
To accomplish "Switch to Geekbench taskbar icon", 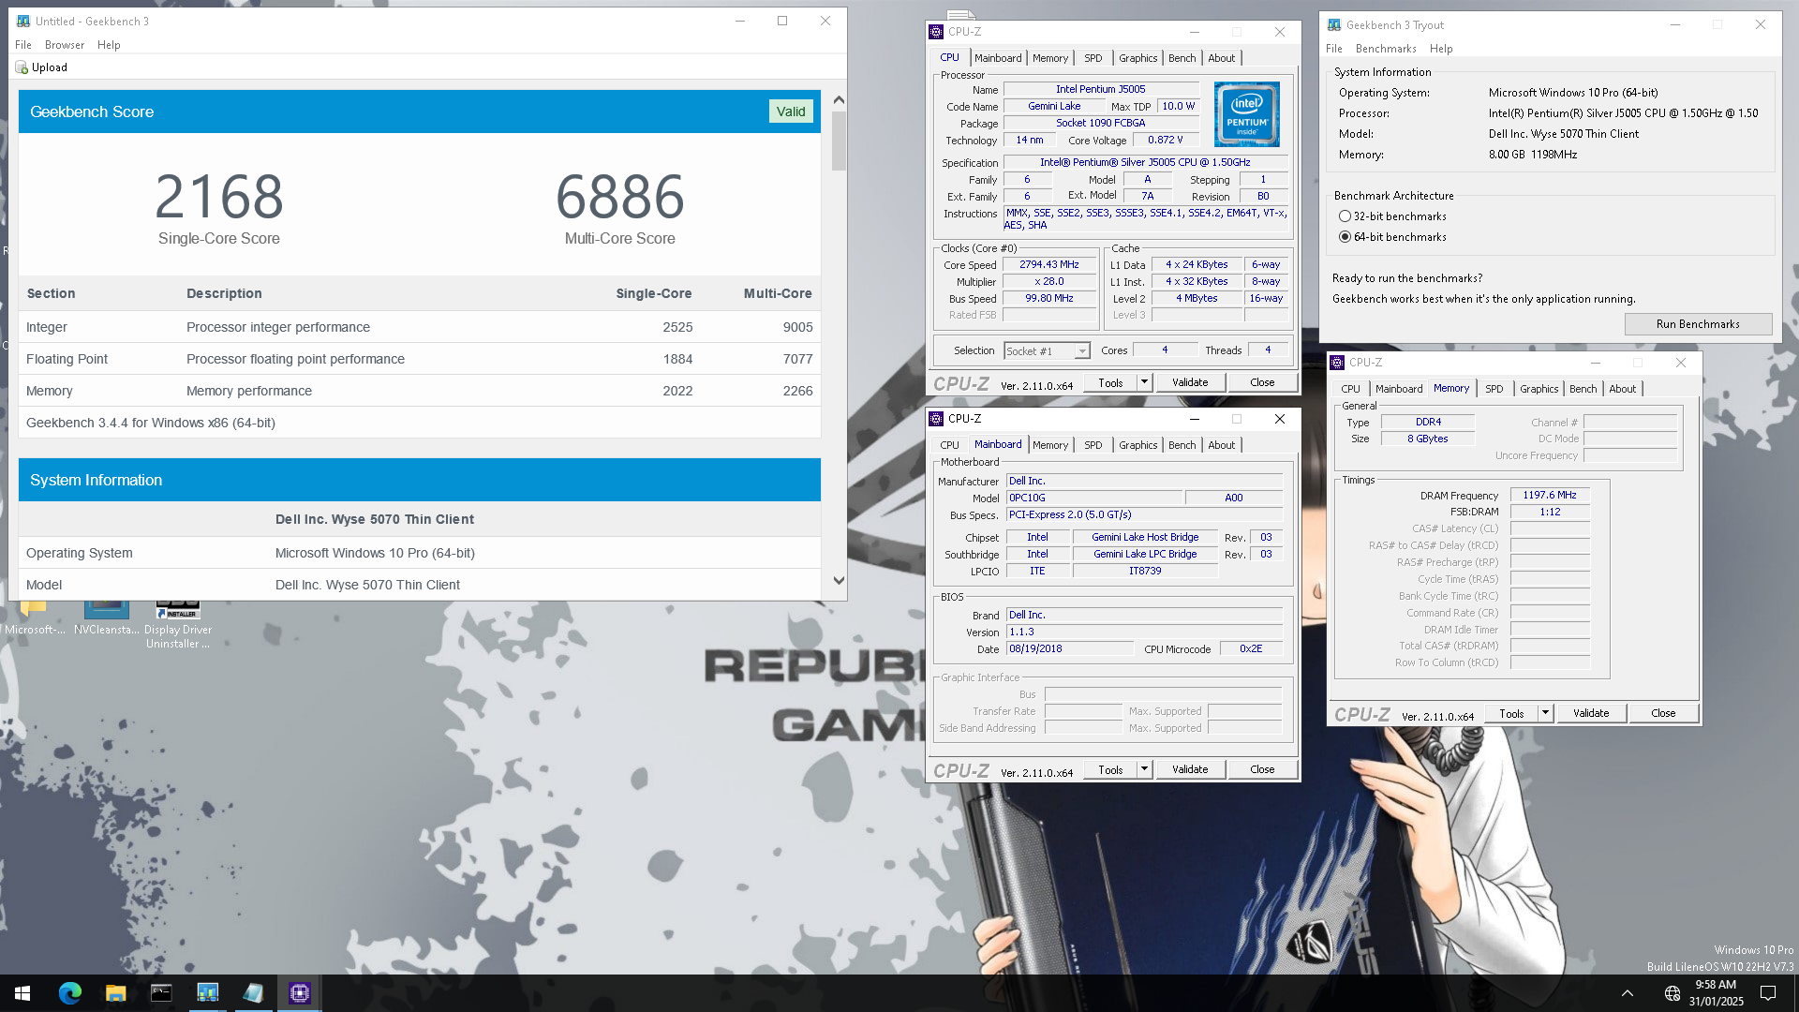I will (x=207, y=993).
